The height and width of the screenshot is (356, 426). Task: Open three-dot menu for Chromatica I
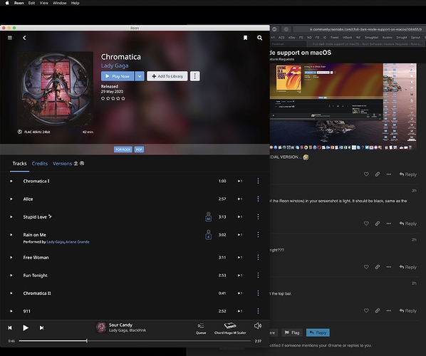click(258, 181)
